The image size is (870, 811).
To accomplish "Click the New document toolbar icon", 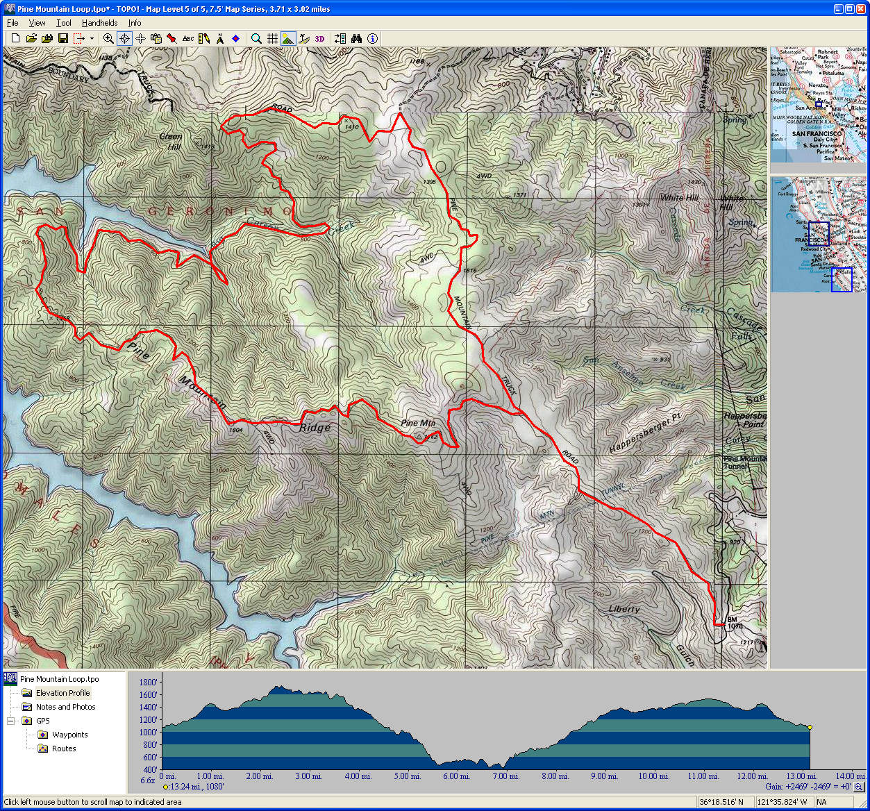I will 15,39.
